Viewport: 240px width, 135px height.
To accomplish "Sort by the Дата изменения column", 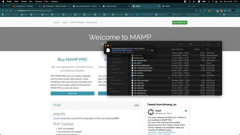I will (x=177, y=49).
